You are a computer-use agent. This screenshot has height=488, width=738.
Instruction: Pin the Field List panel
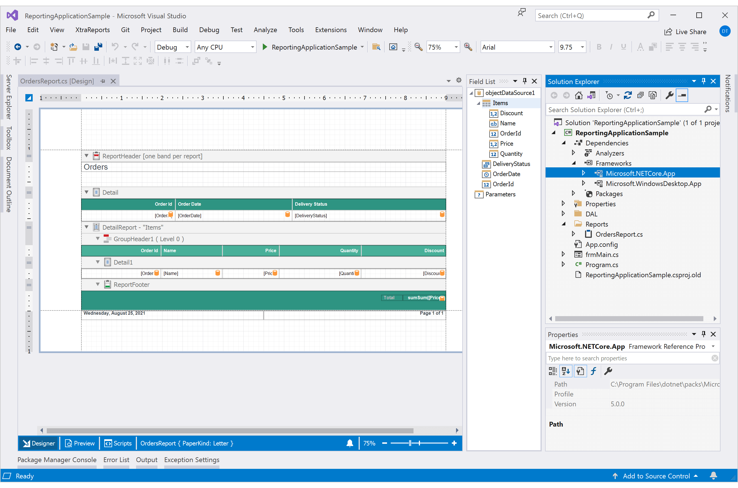[x=524, y=81]
